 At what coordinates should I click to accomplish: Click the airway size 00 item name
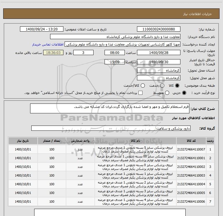pos(136,158)
